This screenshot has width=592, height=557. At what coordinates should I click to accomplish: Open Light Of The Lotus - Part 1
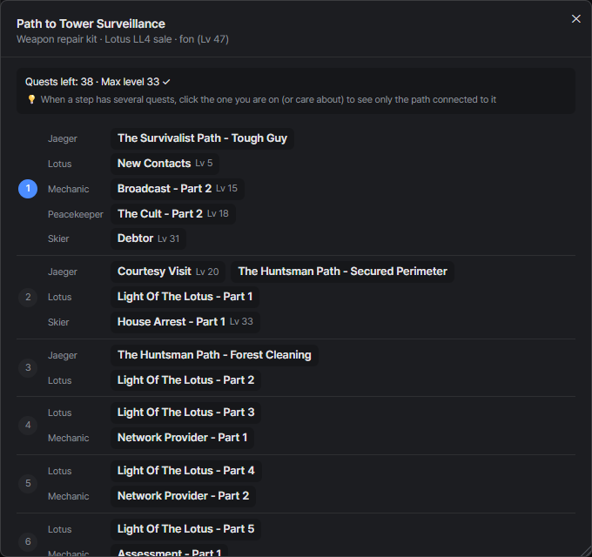(x=185, y=297)
